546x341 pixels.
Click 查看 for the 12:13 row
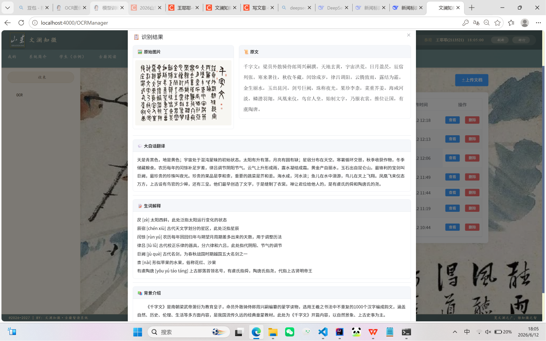pyautogui.click(x=452, y=139)
